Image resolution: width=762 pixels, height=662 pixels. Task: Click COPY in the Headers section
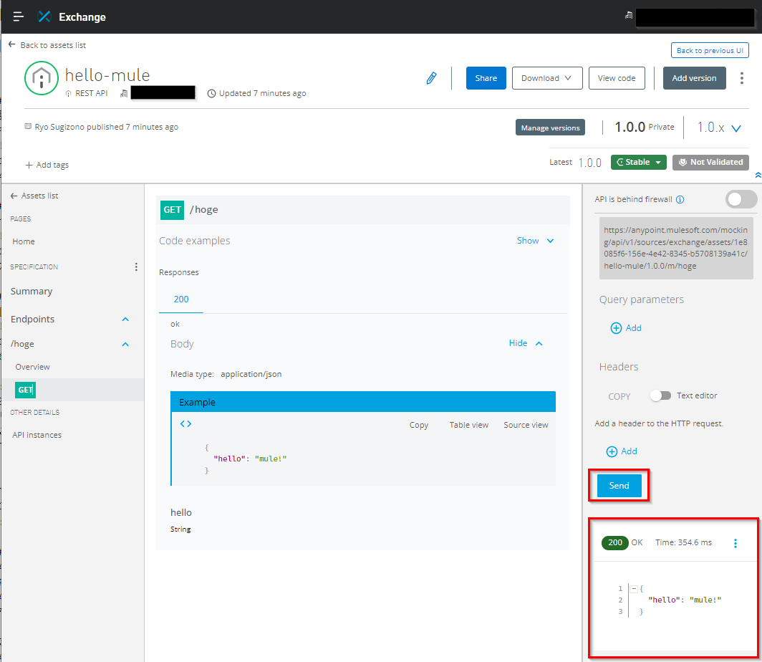(619, 395)
